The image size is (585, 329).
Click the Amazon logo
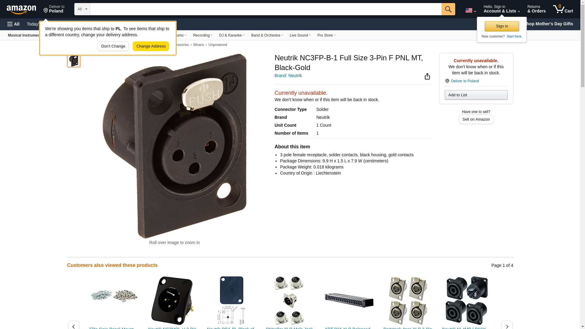click(x=21, y=9)
